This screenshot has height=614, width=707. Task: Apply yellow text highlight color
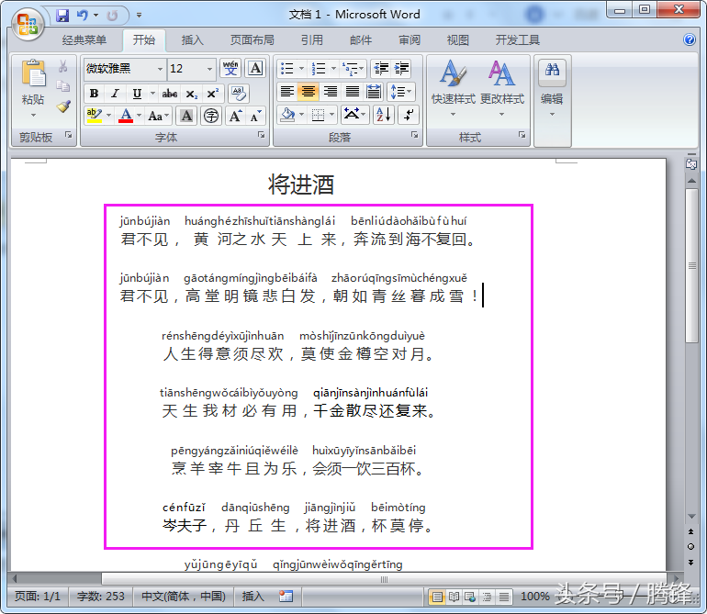coord(95,116)
